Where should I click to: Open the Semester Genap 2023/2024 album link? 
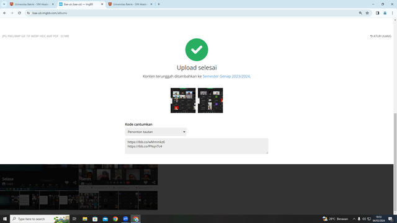[226, 76]
